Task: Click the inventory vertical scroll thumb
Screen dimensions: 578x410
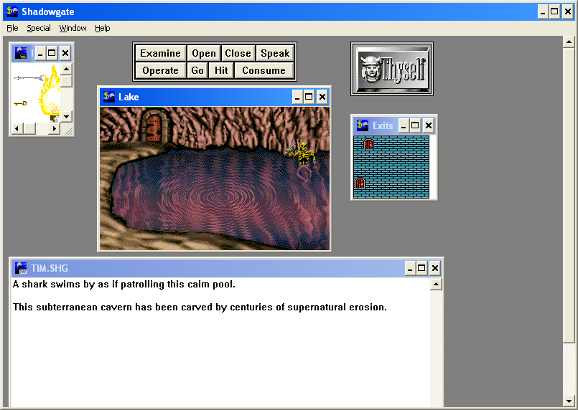Action: 66,81
